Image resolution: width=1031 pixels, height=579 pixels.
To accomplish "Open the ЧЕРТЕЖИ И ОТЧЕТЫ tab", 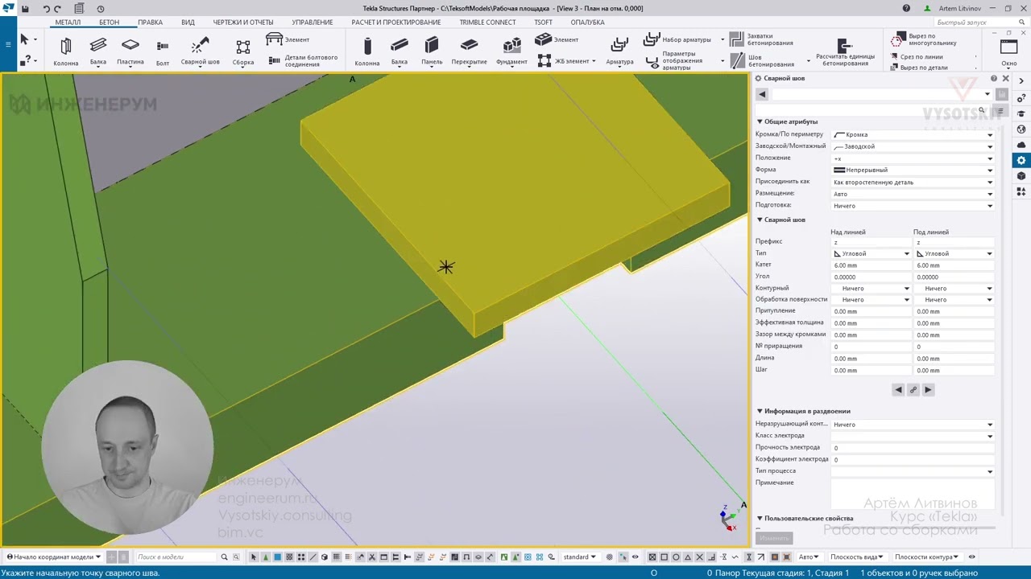I will pos(243,23).
